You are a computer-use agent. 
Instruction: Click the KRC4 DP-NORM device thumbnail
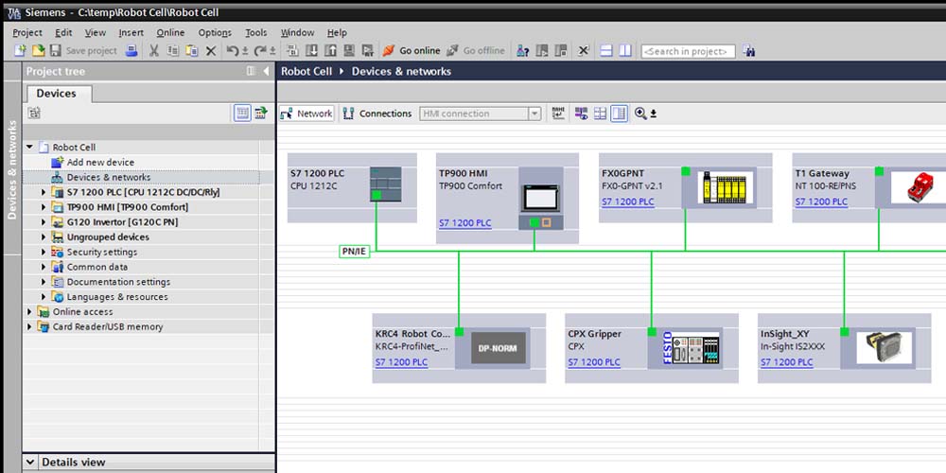[x=499, y=348]
